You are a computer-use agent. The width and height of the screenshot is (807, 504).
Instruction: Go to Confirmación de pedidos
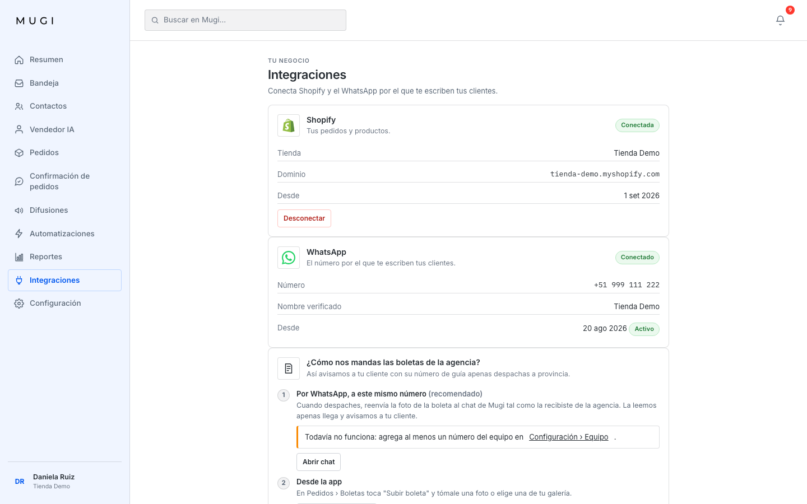(64, 181)
